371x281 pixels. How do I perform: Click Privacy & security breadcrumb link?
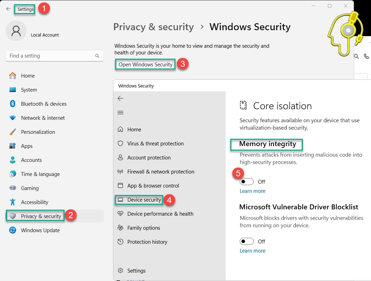[153, 27]
